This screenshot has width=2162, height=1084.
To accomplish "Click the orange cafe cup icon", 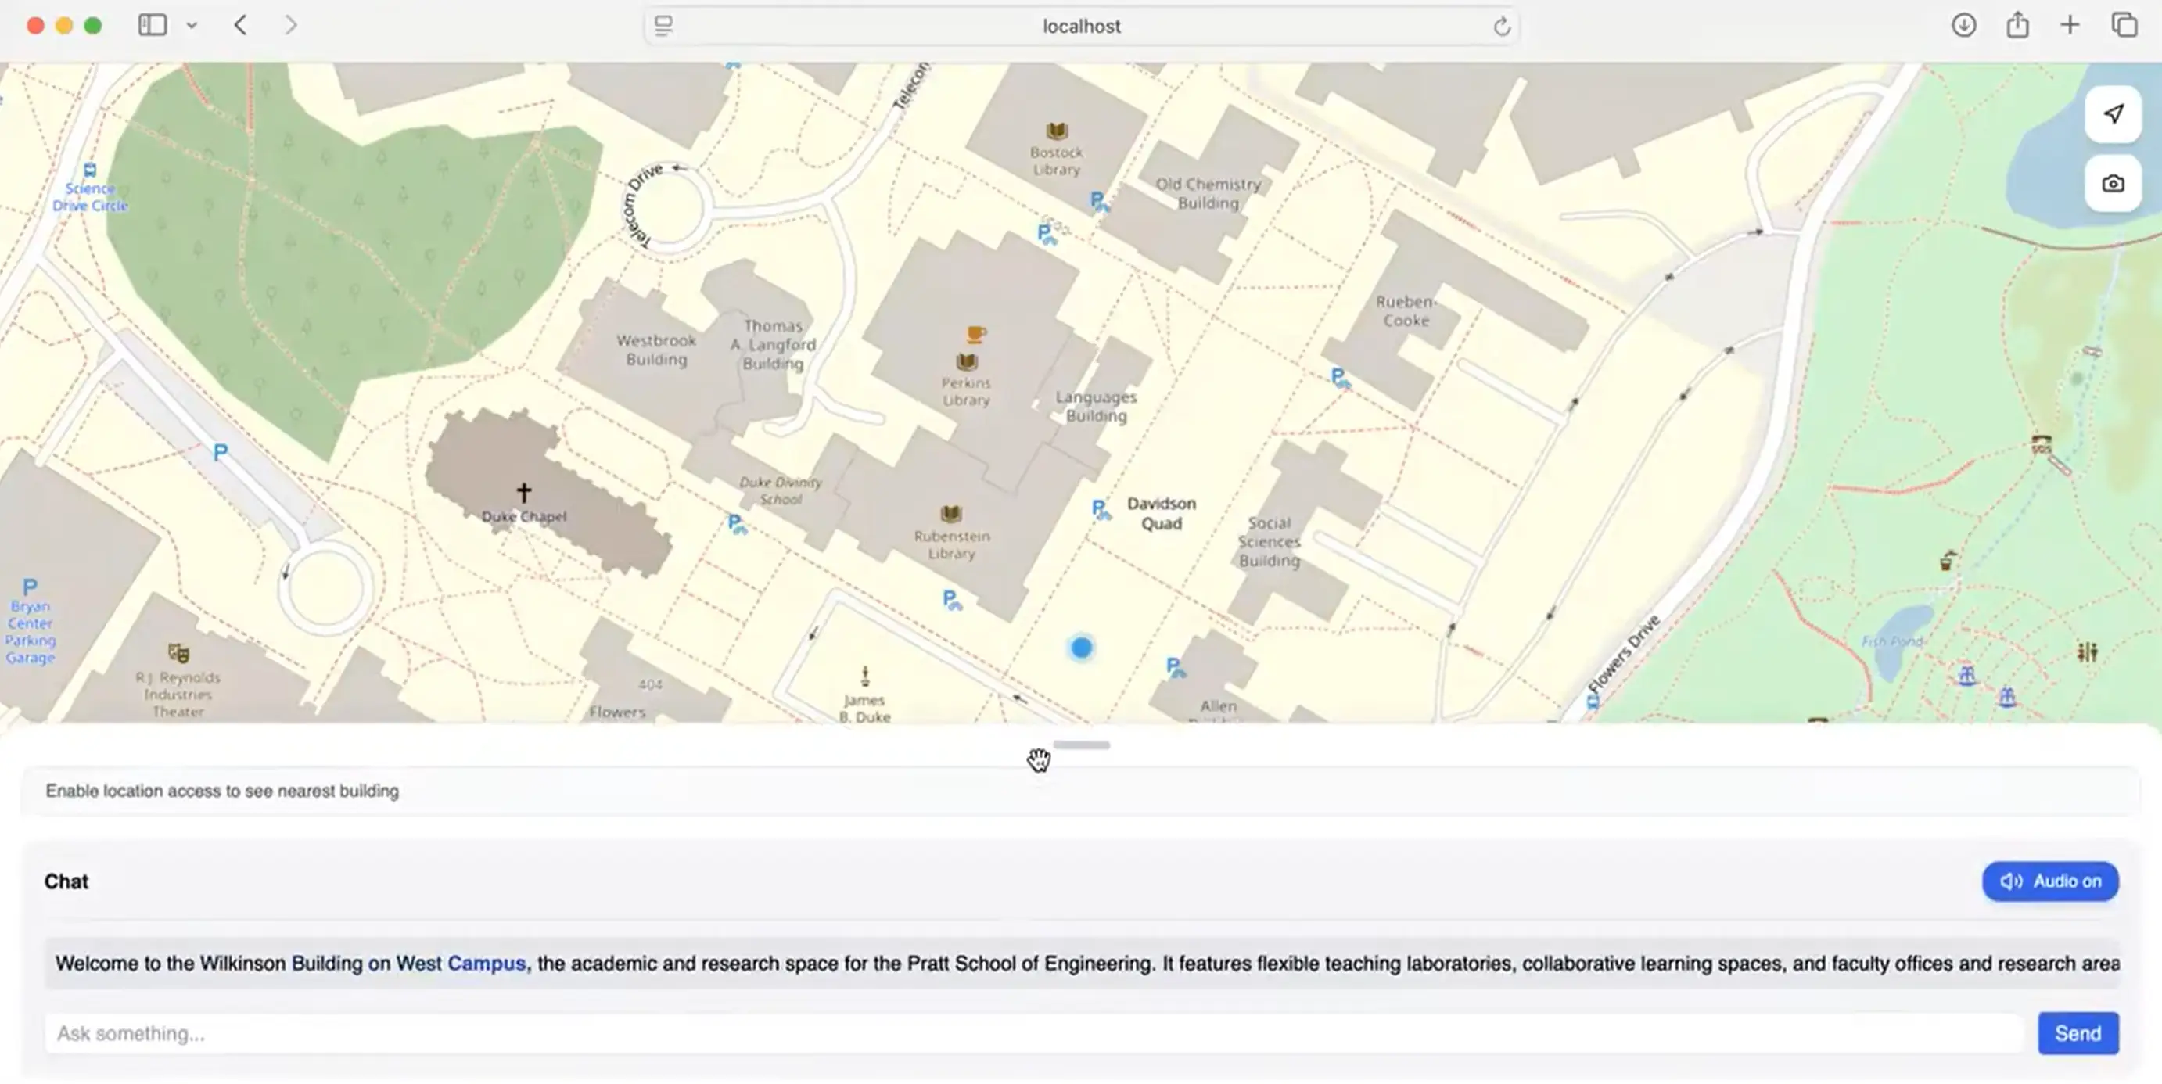I will click(975, 334).
